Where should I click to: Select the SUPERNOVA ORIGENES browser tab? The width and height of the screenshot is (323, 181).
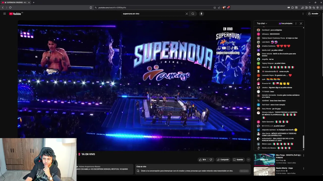tap(16, 3)
